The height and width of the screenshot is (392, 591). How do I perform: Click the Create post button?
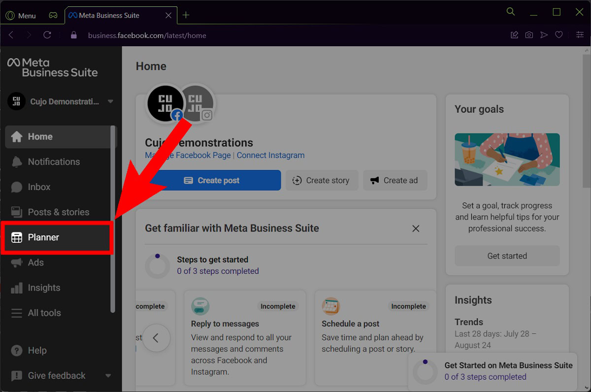pos(213,180)
